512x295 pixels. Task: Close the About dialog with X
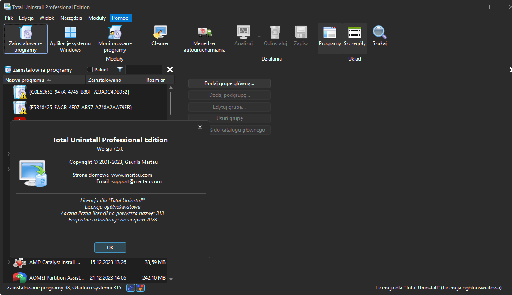(200, 127)
